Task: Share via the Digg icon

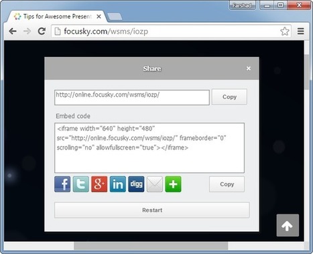Action: click(x=136, y=184)
